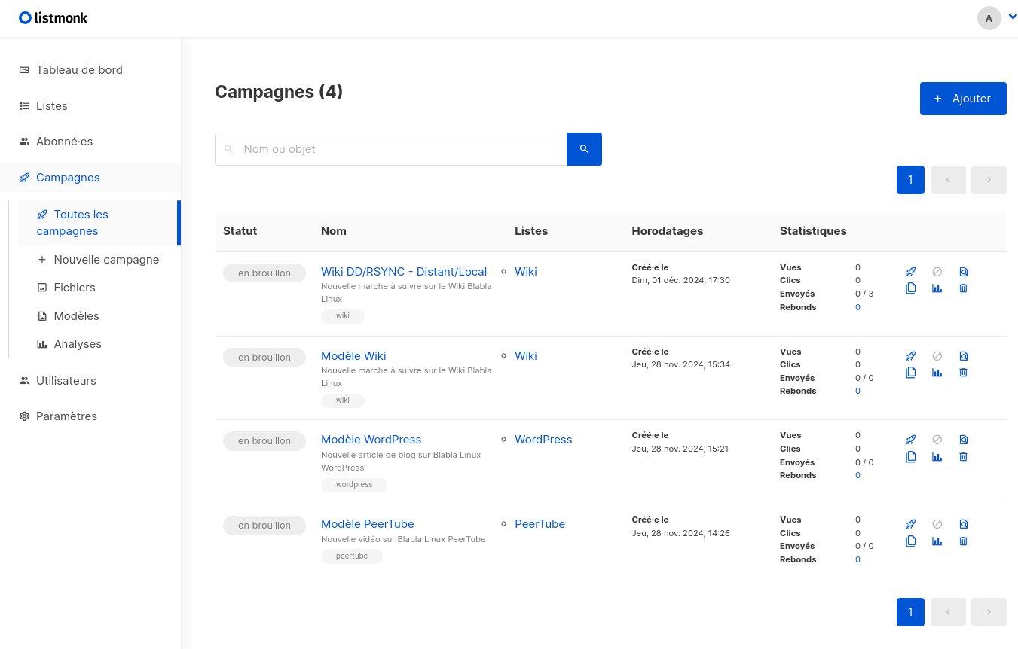1018x649 pixels.
Task: Click the disabled cancel icon for Wiki DD/RSYNC
Action: tap(937, 272)
